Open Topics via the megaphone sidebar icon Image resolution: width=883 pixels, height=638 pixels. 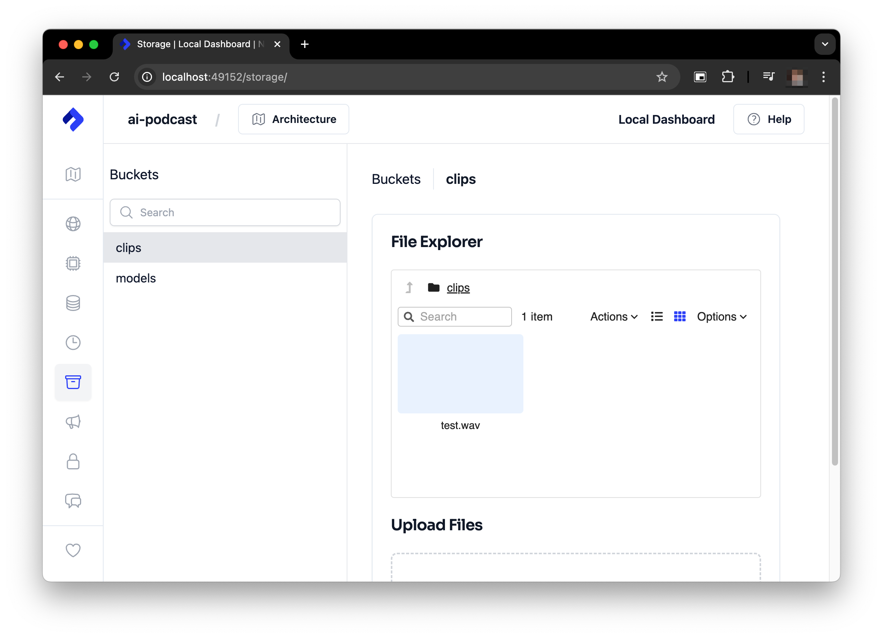point(73,422)
